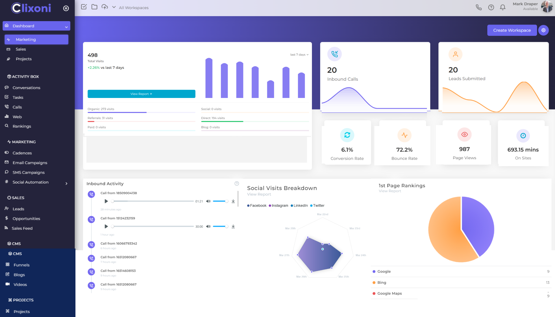Click the Leads people icon in the sidebar
The height and width of the screenshot is (317, 555).
coord(7,208)
